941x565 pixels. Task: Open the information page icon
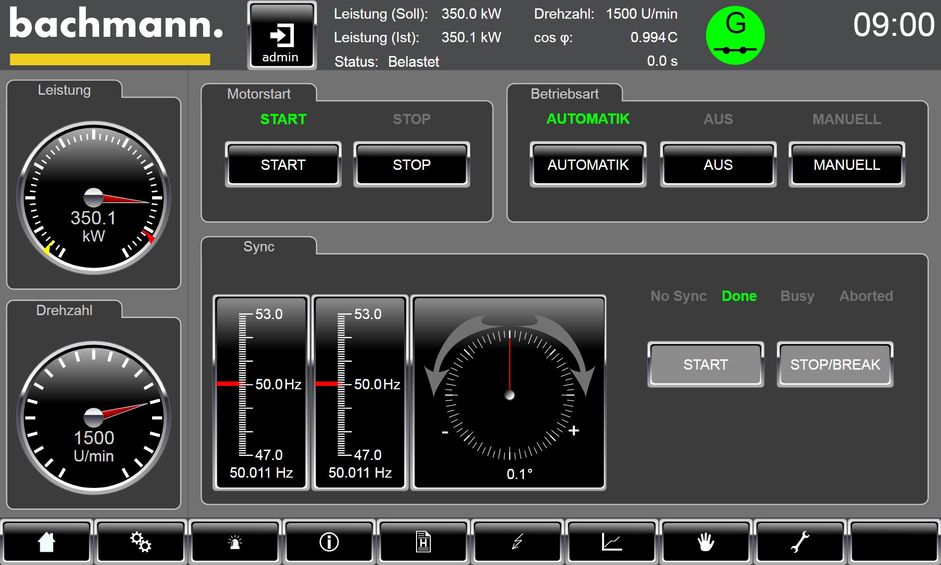[x=329, y=542]
